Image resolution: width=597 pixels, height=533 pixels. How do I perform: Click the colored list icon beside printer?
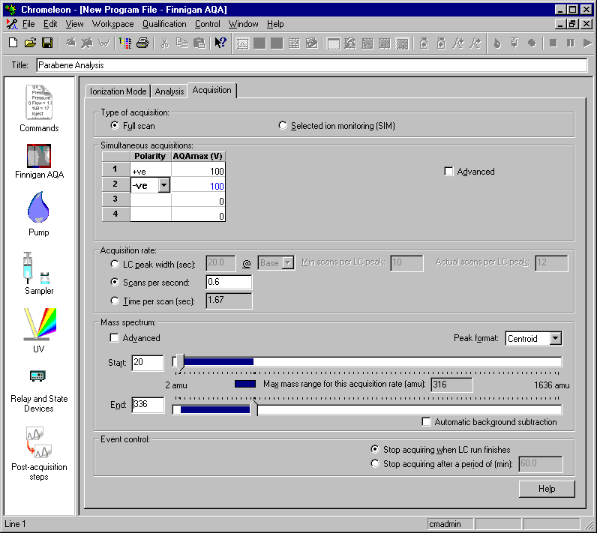125,43
